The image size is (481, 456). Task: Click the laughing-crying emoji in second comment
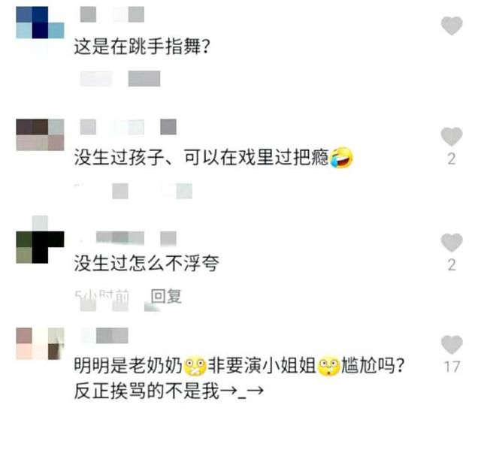pos(341,157)
